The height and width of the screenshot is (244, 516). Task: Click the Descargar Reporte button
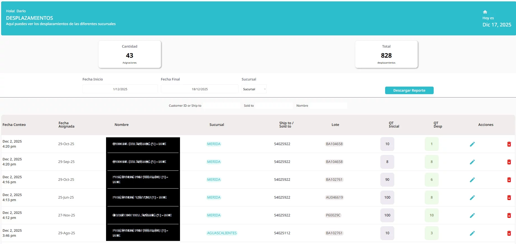click(409, 91)
